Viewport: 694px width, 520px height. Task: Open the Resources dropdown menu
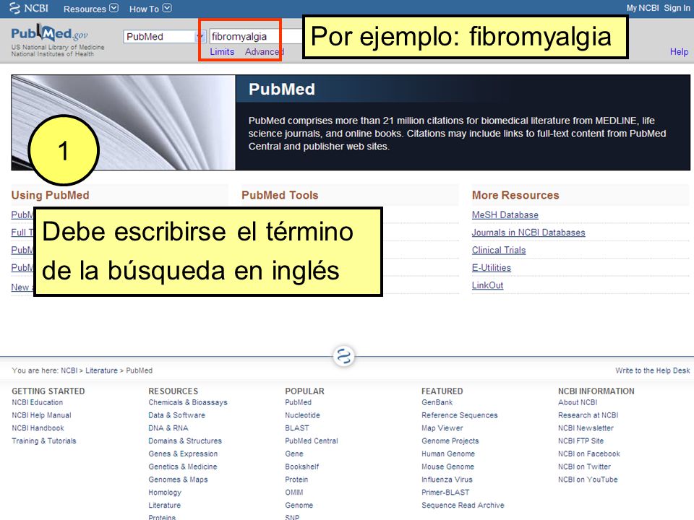coord(91,9)
